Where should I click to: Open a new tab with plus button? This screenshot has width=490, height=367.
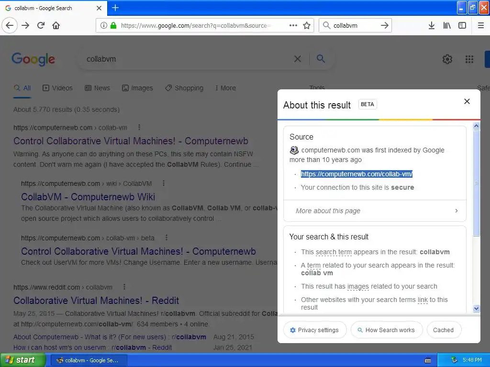[x=115, y=8]
